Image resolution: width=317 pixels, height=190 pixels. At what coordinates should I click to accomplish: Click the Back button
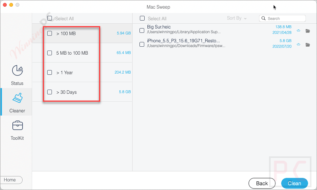point(262,183)
